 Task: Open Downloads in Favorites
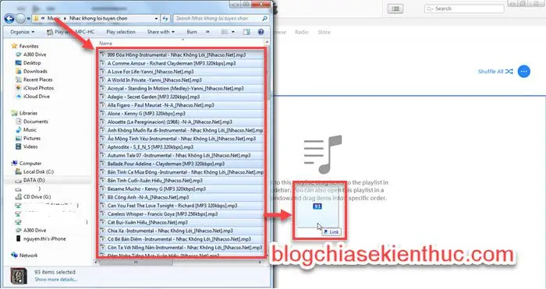(35, 72)
